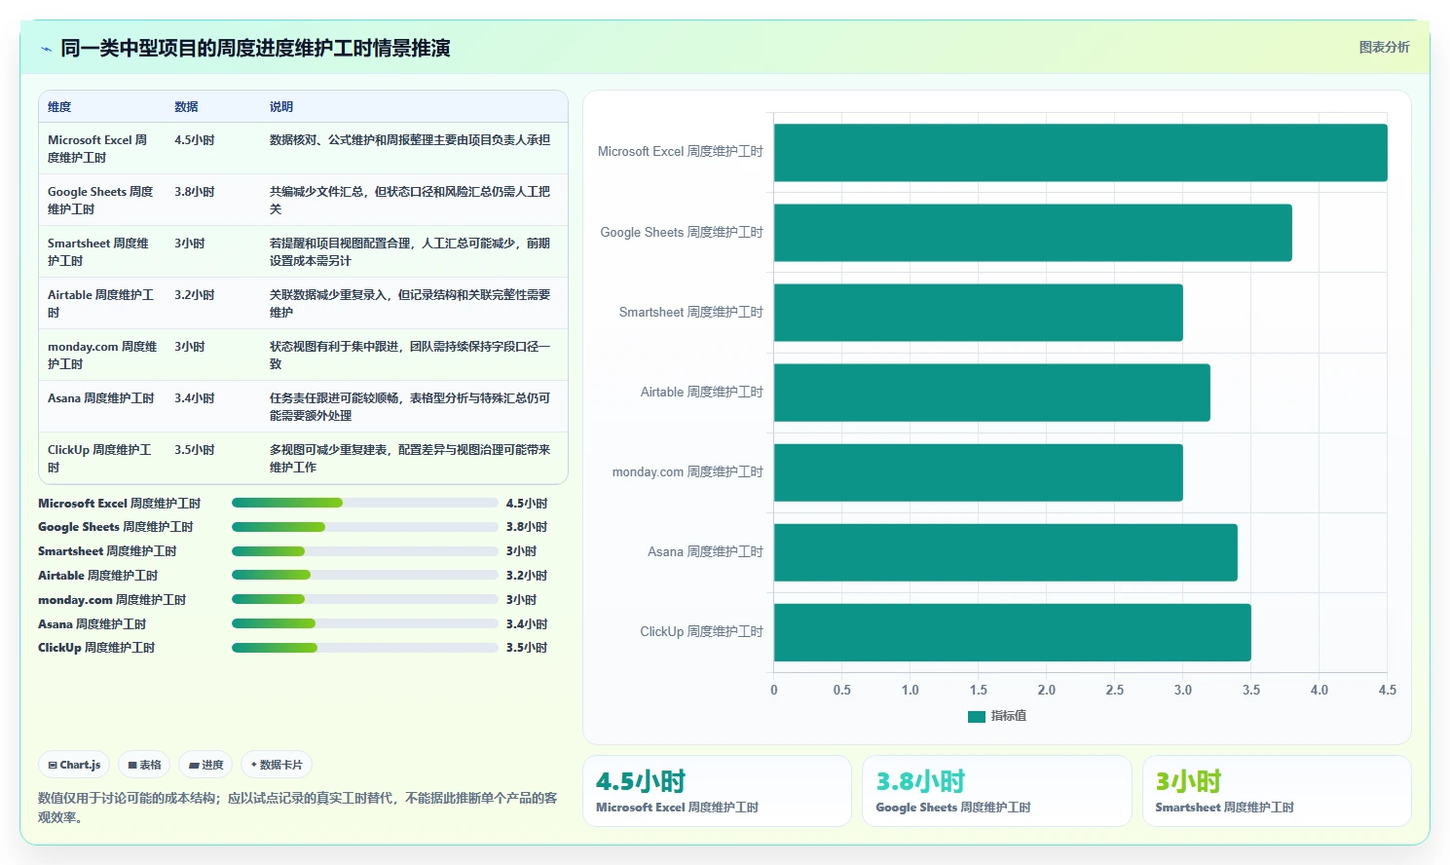
Task: Click the header icon beside the title
Action: point(46,49)
